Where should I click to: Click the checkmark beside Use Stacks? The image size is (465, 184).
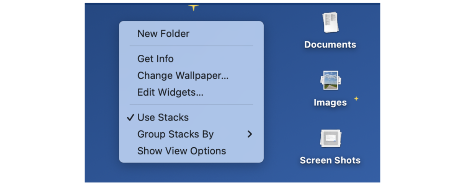point(131,118)
